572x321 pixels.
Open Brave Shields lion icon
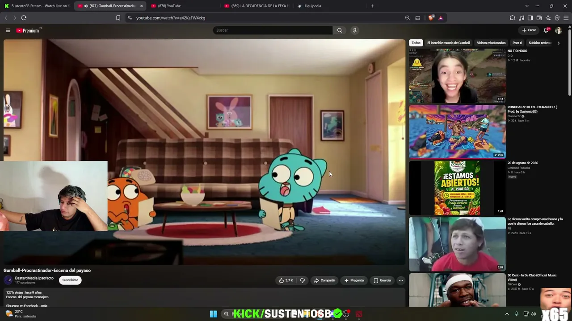[x=431, y=18]
